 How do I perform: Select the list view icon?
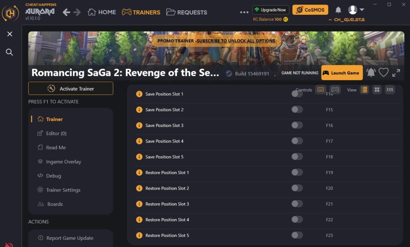tap(364, 90)
